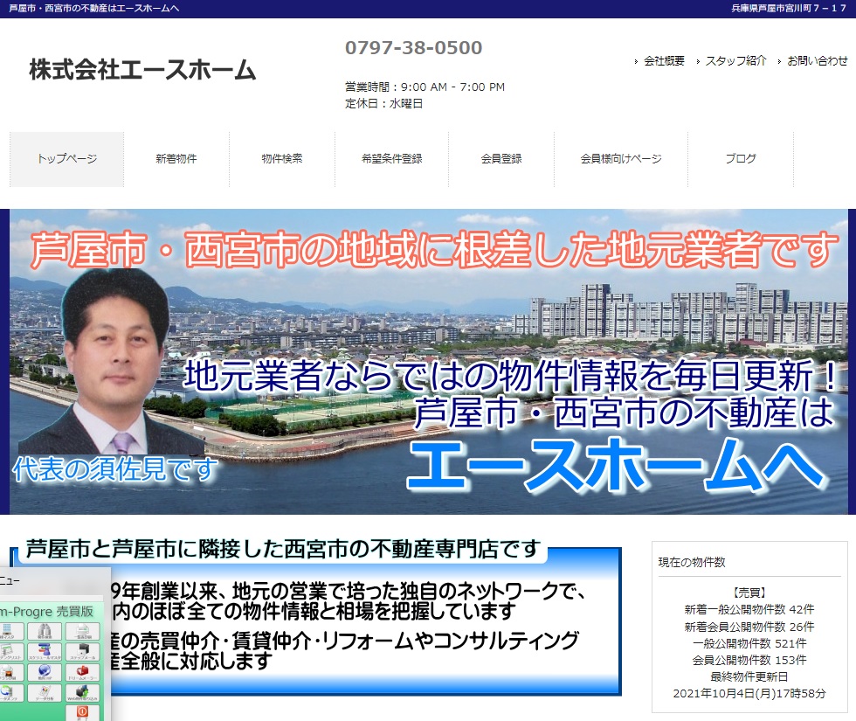The width and height of the screenshot is (856, 721).
Task: Click the printer icon in the m-Progre panel
Action: coord(82,631)
